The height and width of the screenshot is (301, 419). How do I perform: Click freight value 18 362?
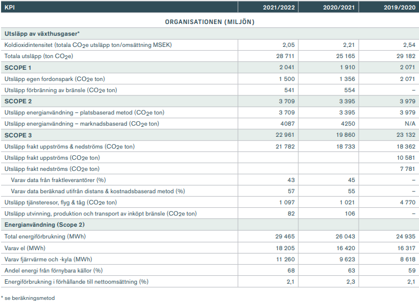406,147
